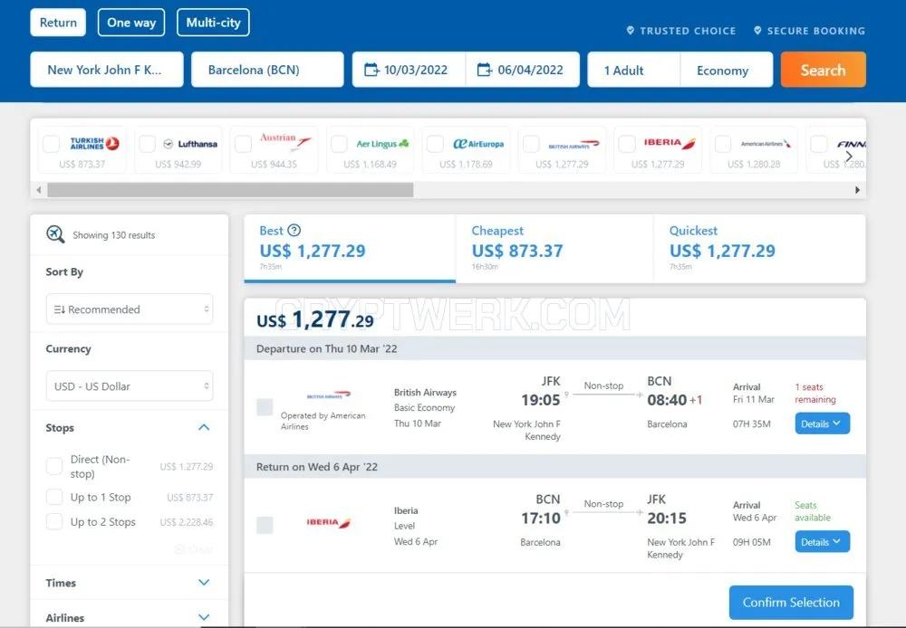Image resolution: width=906 pixels, height=628 pixels.
Task: Switch to the Cheapest results tab
Action: click(554, 249)
